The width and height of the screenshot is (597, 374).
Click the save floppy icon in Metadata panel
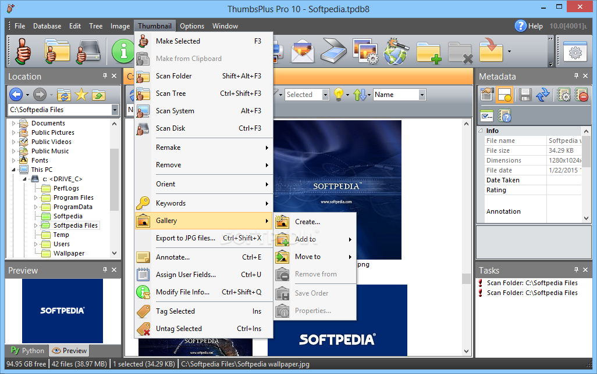point(525,95)
